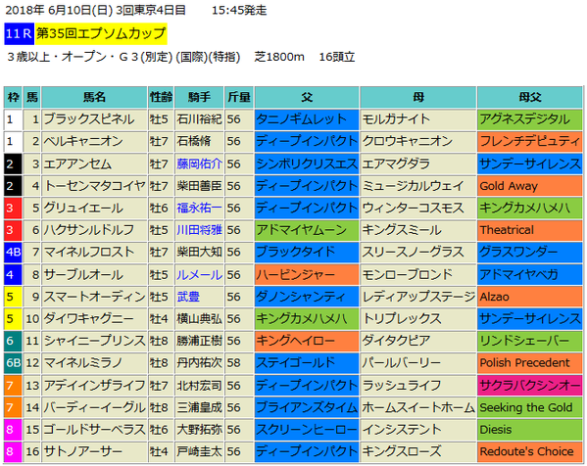
Task: Select horse name サトノアーサー
Action: coord(83,451)
